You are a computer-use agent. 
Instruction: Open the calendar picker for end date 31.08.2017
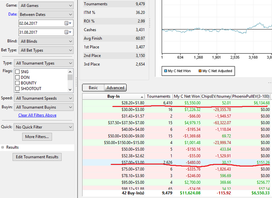(x=68, y=32)
